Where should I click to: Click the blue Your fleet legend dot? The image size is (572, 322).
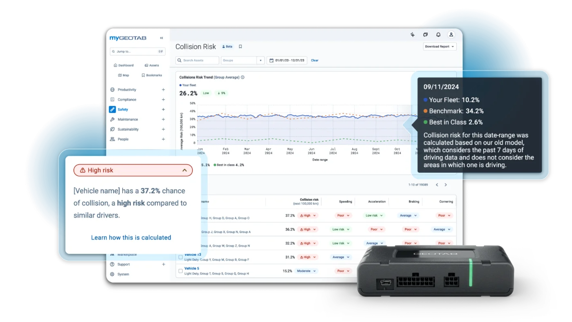coord(181,85)
